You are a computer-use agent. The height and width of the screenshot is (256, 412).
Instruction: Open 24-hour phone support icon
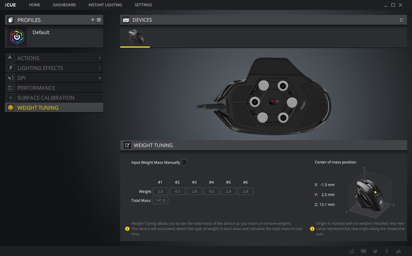click(351, 251)
